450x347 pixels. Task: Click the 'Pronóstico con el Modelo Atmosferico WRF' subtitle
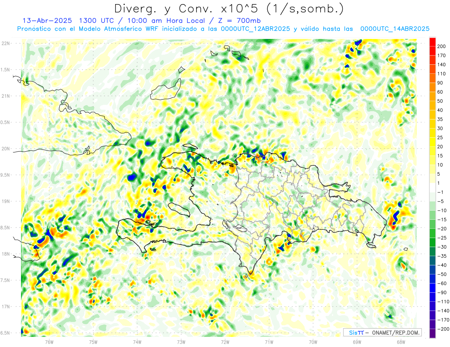pyautogui.click(x=88, y=29)
